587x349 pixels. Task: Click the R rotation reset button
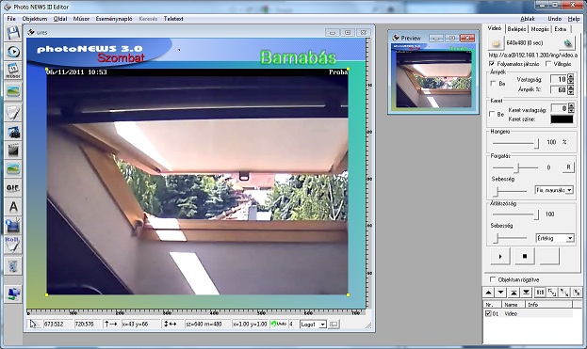(568, 167)
